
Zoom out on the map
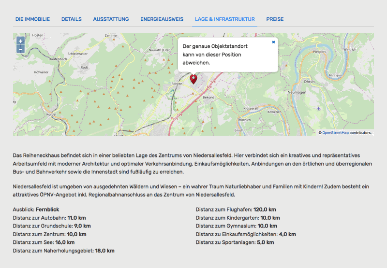[20, 49]
